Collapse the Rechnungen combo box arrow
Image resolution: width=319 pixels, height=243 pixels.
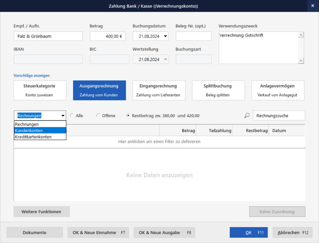pyautogui.click(x=63, y=116)
